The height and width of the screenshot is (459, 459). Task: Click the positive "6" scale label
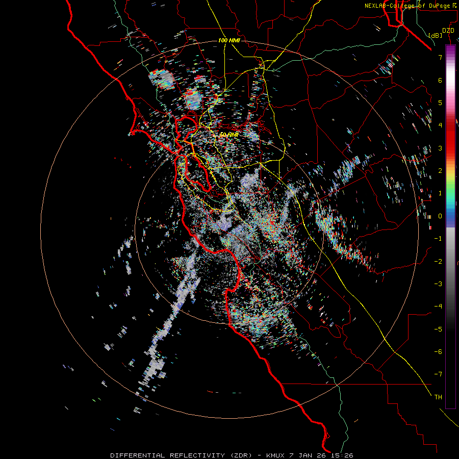click(440, 80)
